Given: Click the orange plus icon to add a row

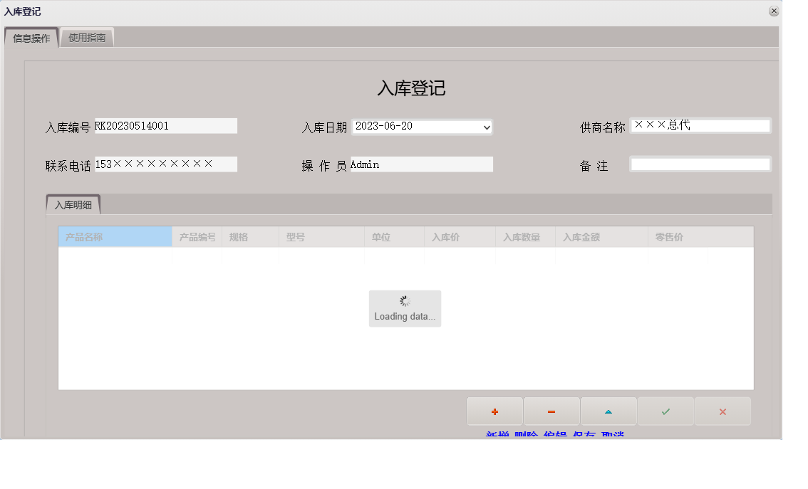Looking at the screenshot, I should 494,411.
